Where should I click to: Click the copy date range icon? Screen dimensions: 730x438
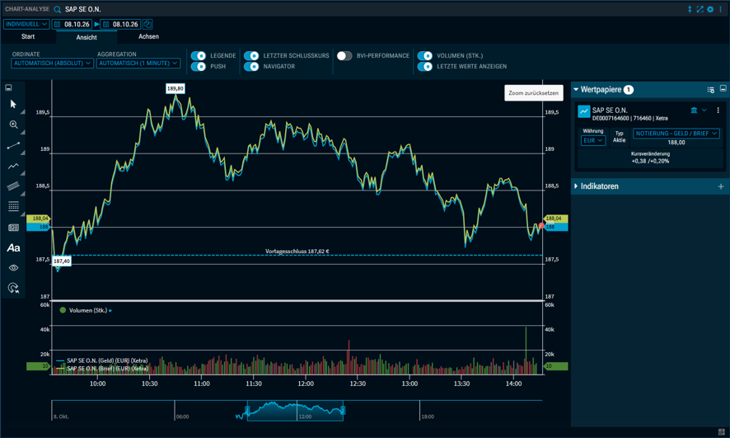147,24
